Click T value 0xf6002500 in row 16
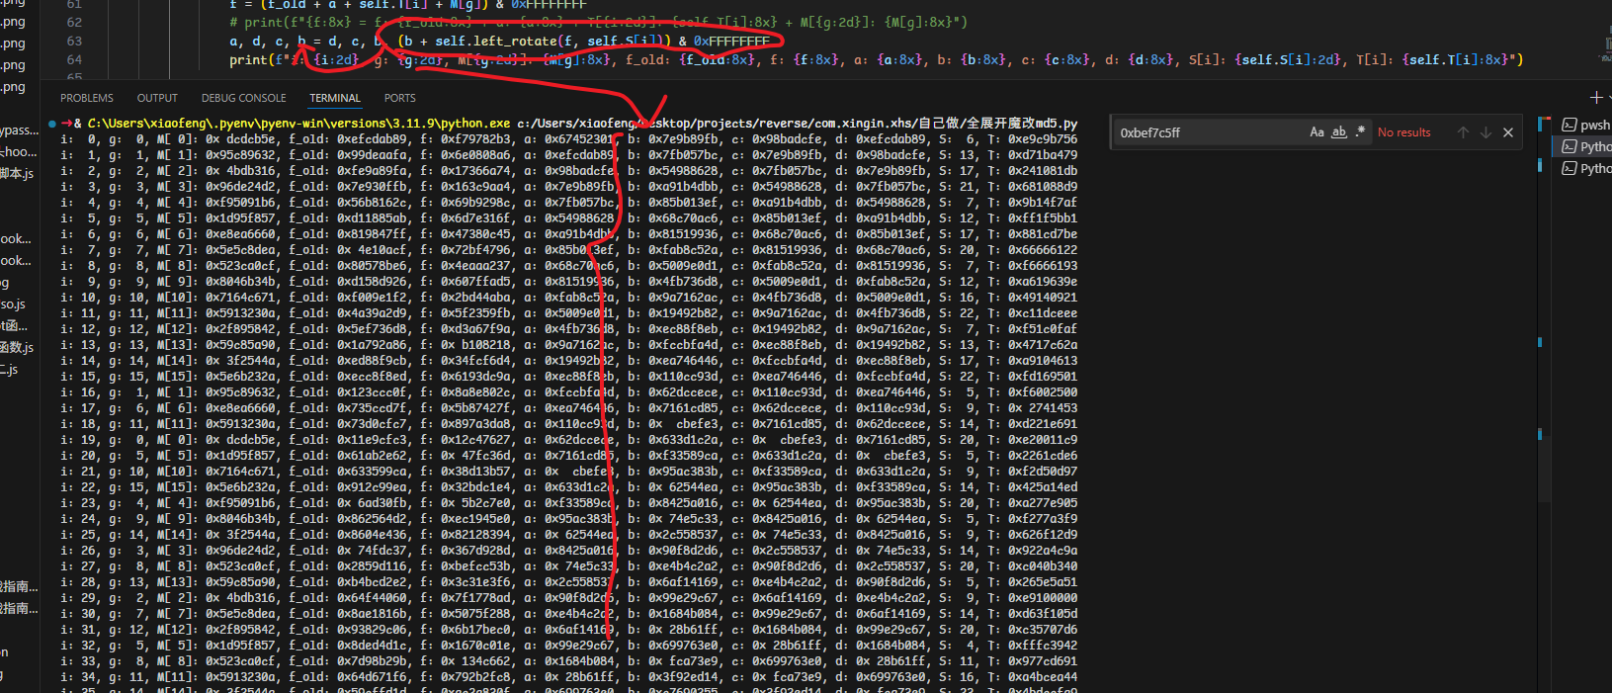The height and width of the screenshot is (693, 1612). pyautogui.click(x=1043, y=392)
